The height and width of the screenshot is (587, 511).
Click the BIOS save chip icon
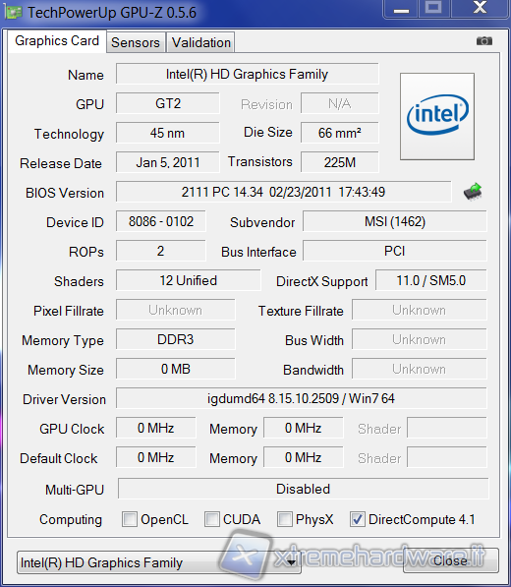(473, 192)
